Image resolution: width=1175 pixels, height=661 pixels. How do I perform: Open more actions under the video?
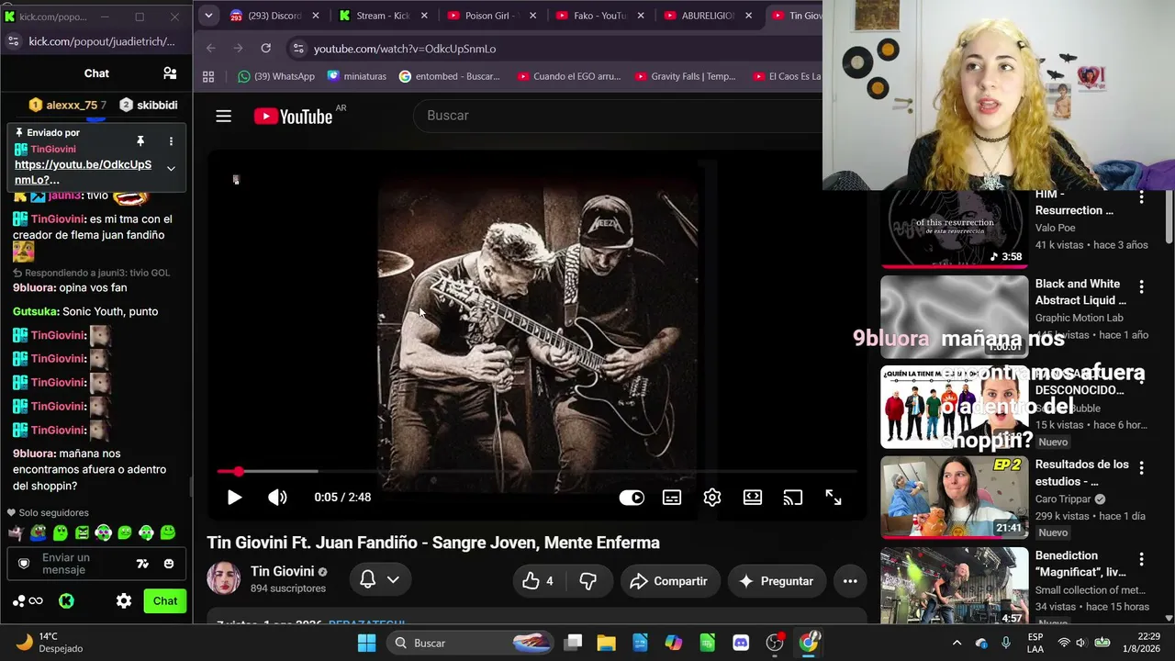(x=850, y=581)
